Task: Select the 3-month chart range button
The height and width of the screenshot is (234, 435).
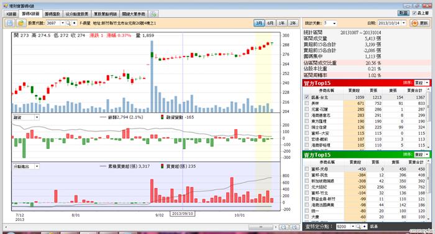Action: click(259, 23)
